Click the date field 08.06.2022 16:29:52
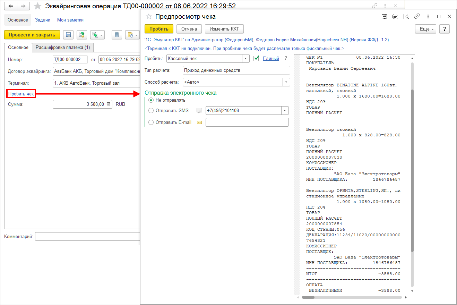Screen dimensions: 457x305 pos(119,59)
